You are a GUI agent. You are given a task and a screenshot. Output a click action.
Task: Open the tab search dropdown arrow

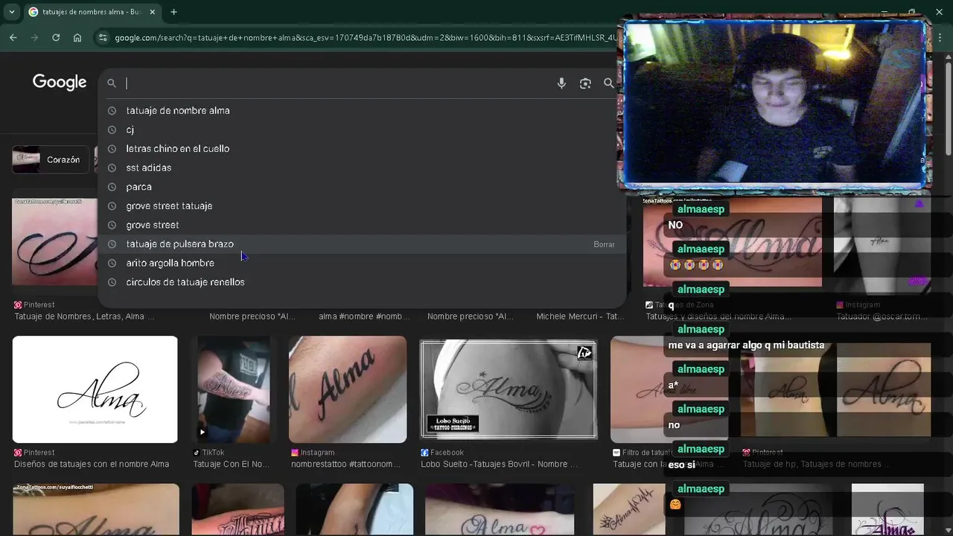(x=11, y=12)
